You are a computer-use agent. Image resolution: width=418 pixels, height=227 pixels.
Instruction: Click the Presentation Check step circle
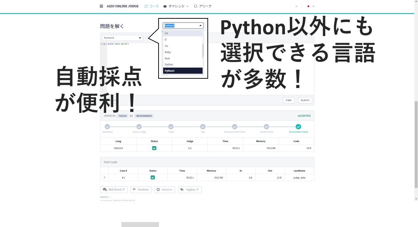(x=298, y=126)
